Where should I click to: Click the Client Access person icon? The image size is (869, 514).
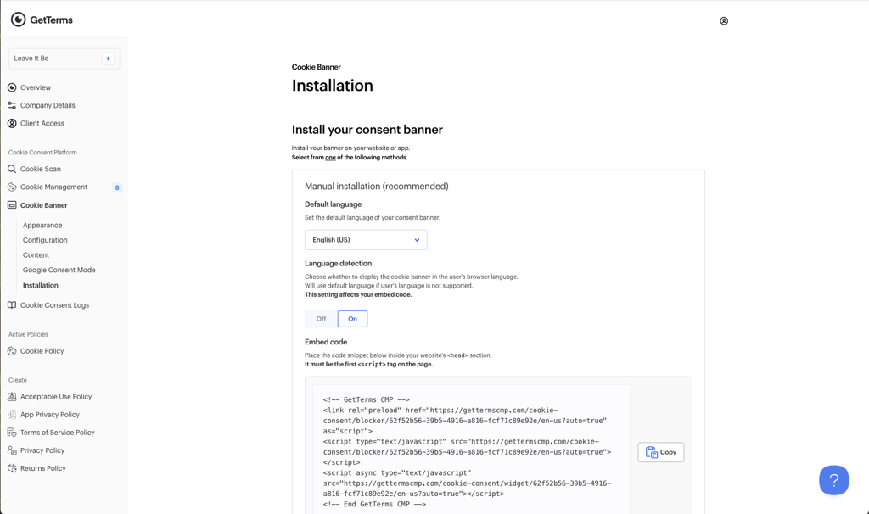click(12, 124)
